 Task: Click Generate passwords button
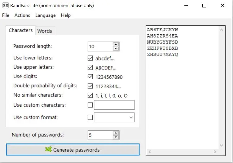[73, 150]
